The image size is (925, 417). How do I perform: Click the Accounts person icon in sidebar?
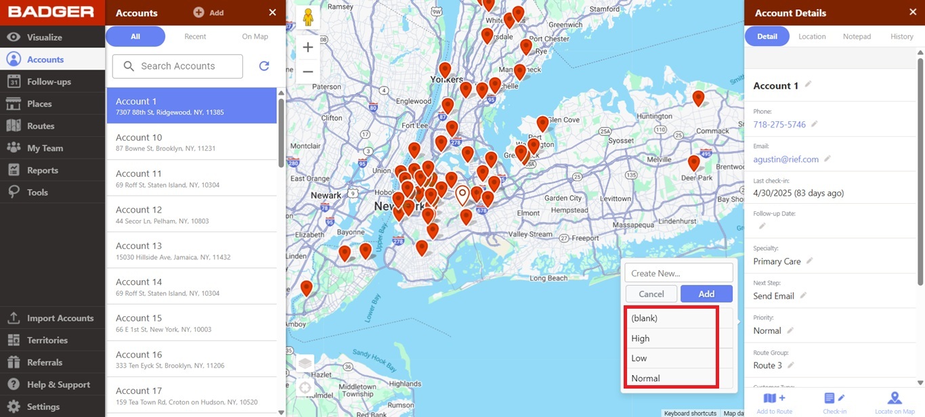pyautogui.click(x=14, y=59)
